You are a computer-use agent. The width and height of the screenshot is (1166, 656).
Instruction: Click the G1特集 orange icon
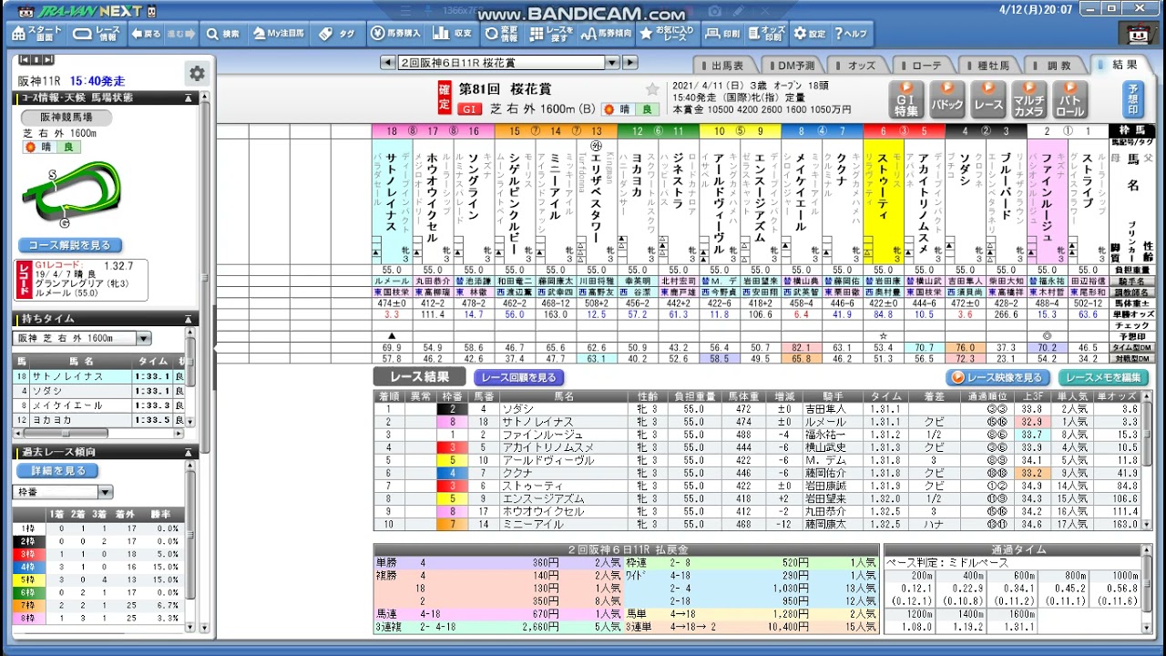(906, 100)
